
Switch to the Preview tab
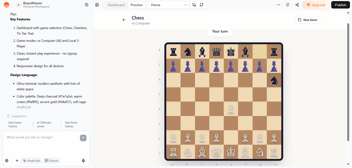pos(136,5)
